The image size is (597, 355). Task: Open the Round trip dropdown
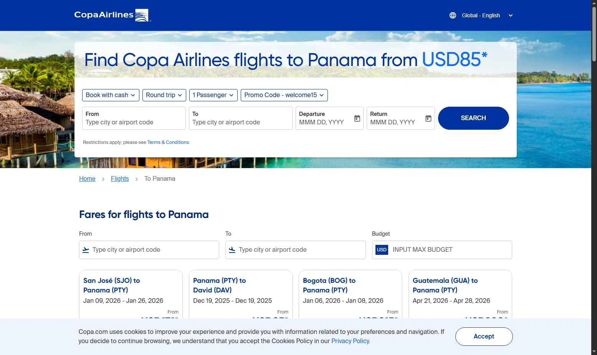point(164,95)
